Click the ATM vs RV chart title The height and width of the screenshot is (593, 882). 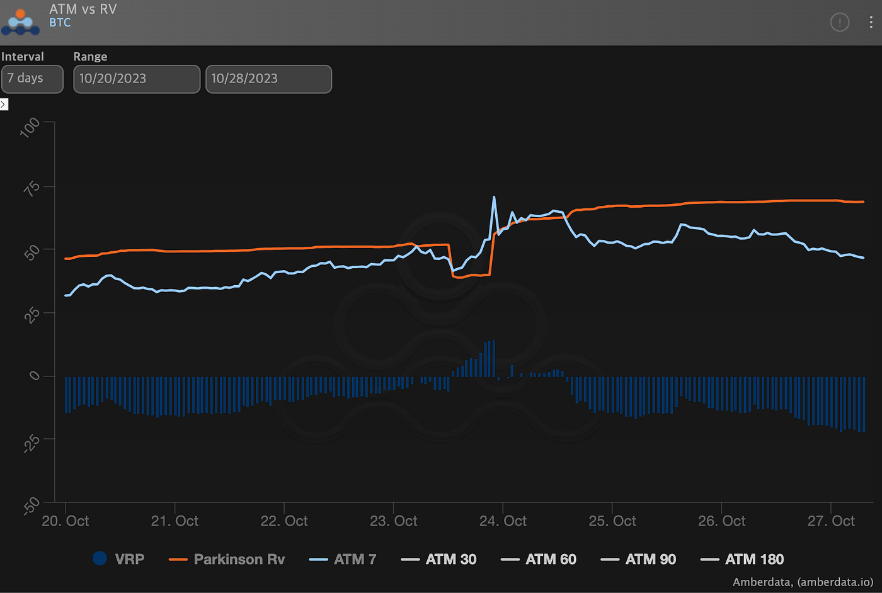click(x=83, y=11)
